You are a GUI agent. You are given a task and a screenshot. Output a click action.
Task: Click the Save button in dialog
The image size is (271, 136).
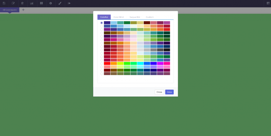click(169, 92)
